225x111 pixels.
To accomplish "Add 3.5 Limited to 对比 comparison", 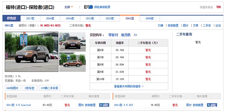I will (x=104, y=105).
